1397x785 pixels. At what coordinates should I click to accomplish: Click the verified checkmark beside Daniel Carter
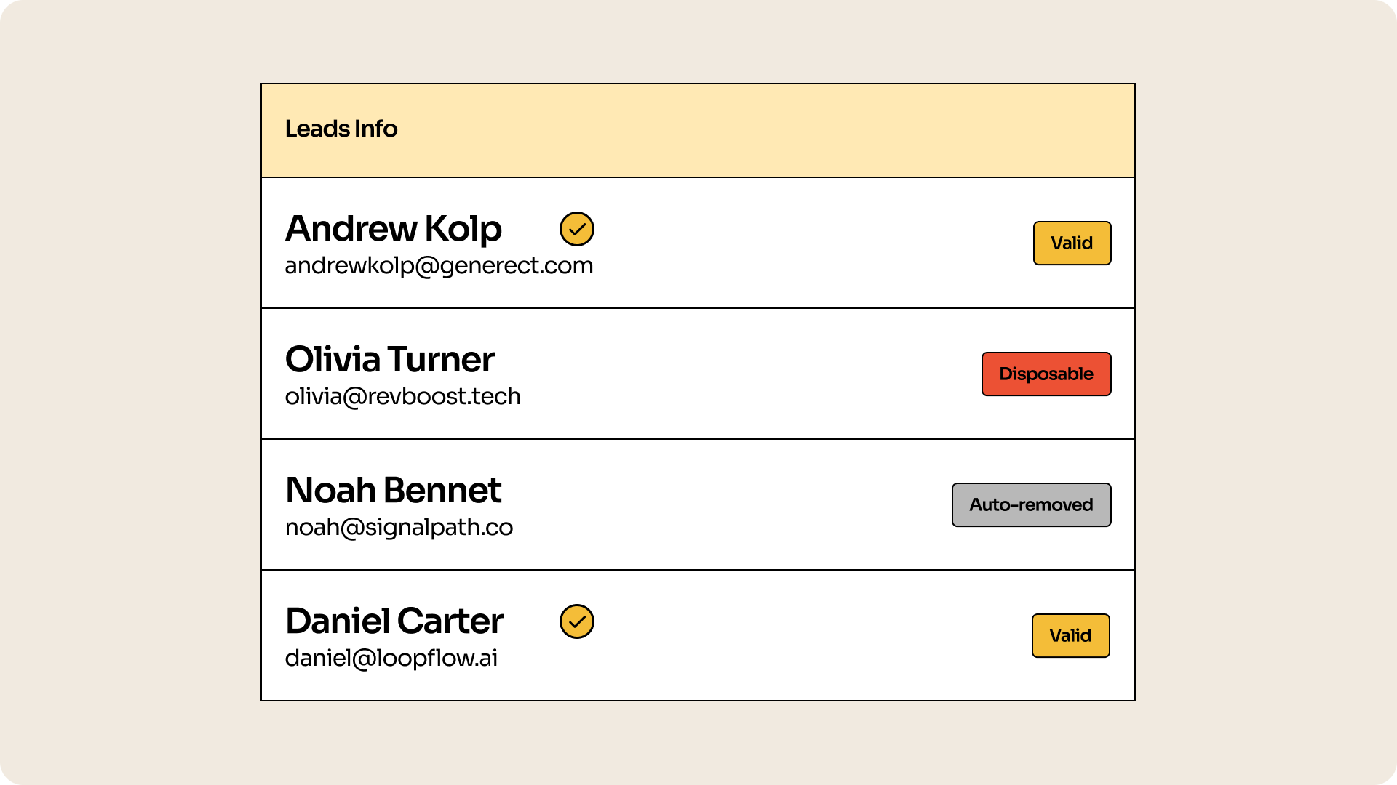tap(577, 621)
